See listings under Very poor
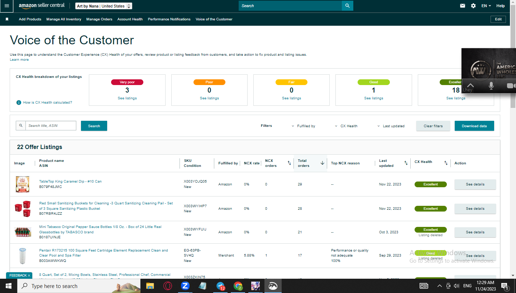The height and width of the screenshot is (293, 516). click(x=127, y=98)
